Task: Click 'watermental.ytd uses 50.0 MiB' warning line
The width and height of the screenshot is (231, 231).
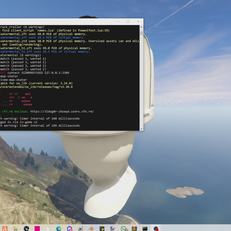Action: click(70, 41)
